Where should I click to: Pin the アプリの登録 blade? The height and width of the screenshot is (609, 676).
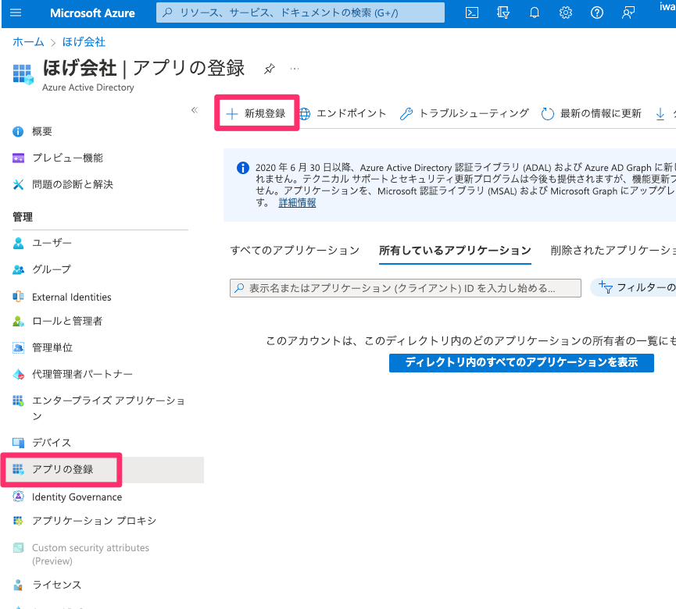point(269,69)
